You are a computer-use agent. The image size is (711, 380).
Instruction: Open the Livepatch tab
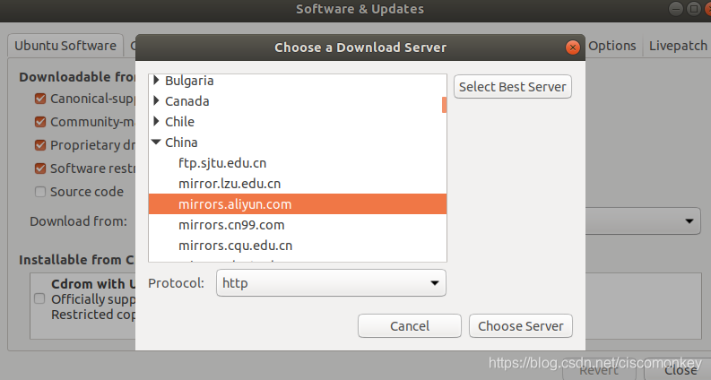(x=678, y=46)
